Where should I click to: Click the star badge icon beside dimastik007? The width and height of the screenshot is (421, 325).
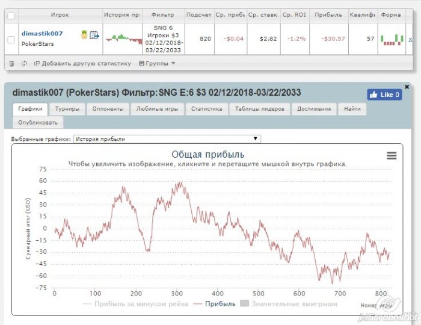coord(84,35)
